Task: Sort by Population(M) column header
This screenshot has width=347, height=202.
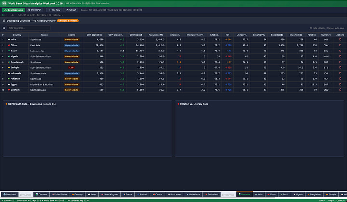Action: [x=156, y=35]
